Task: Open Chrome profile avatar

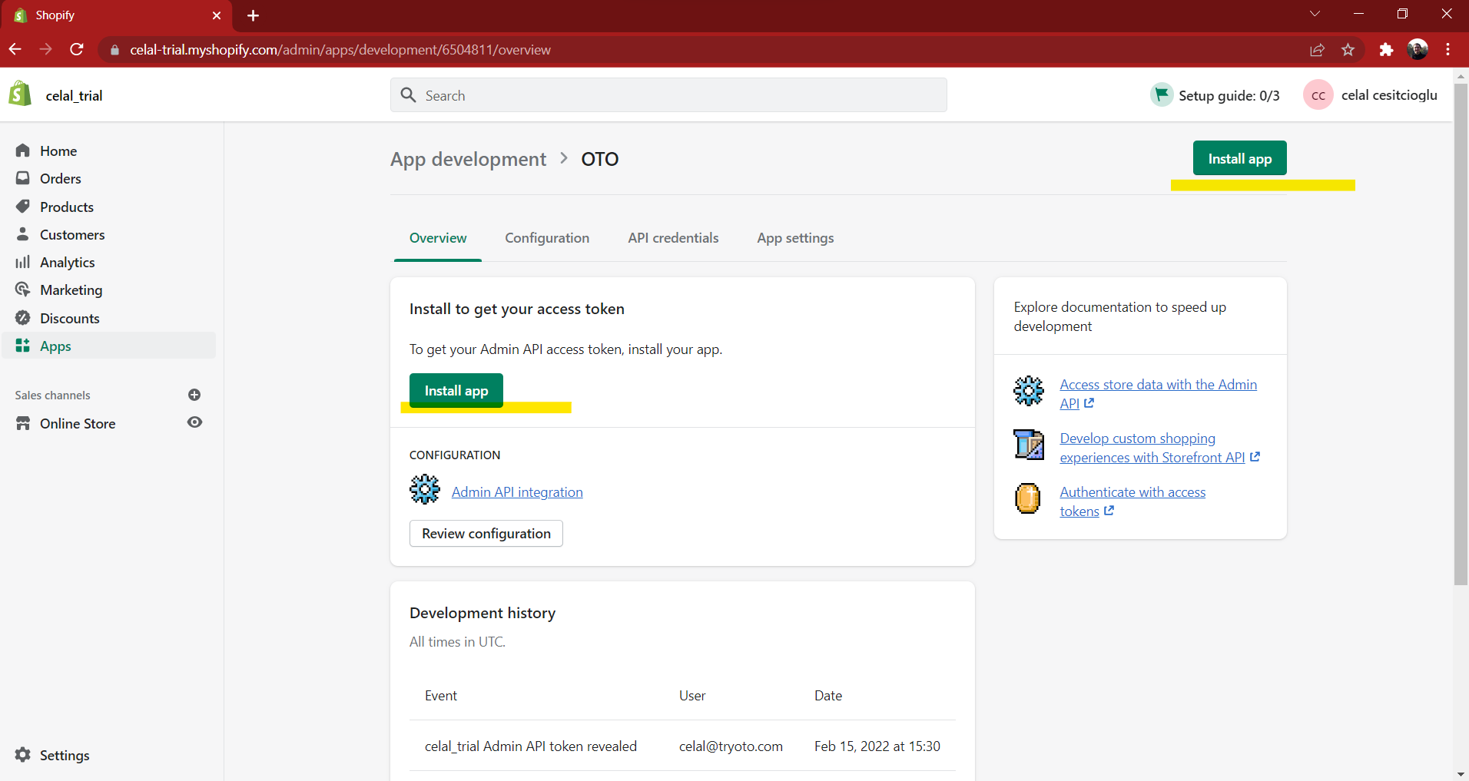Action: pyautogui.click(x=1418, y=50)
